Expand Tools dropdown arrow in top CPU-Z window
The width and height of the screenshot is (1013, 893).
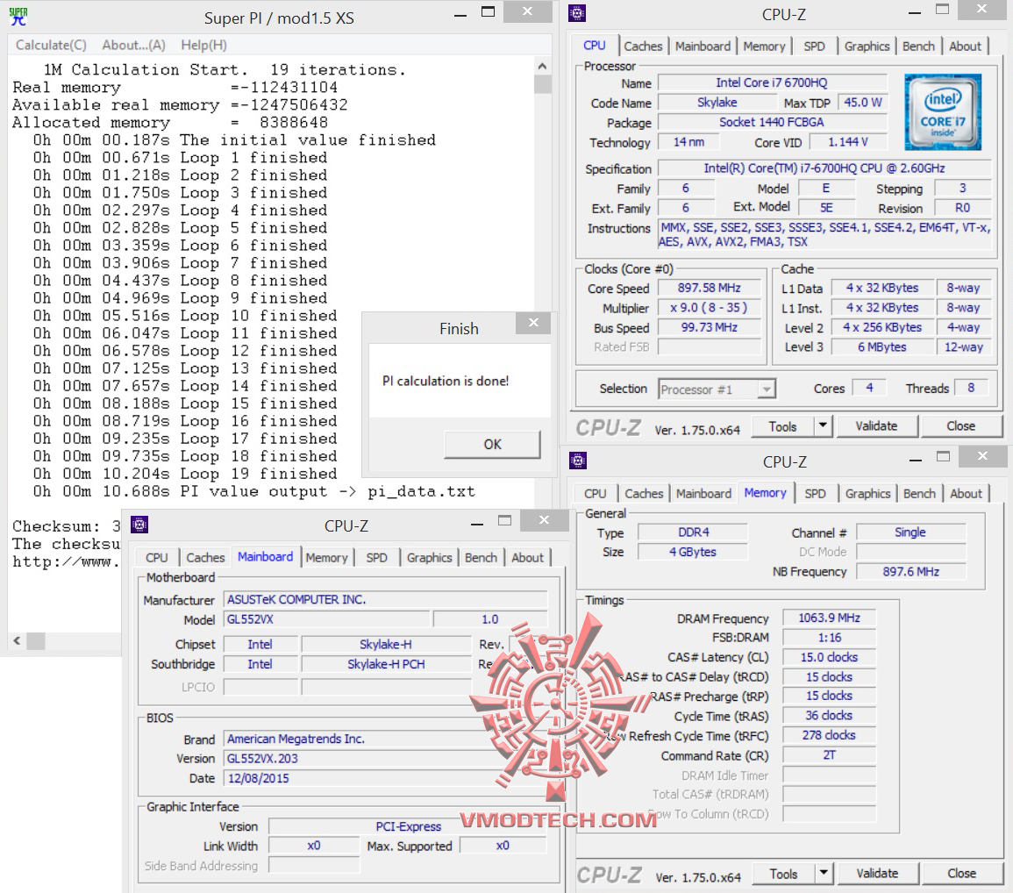pyautogui.click(x=823, y=426)
